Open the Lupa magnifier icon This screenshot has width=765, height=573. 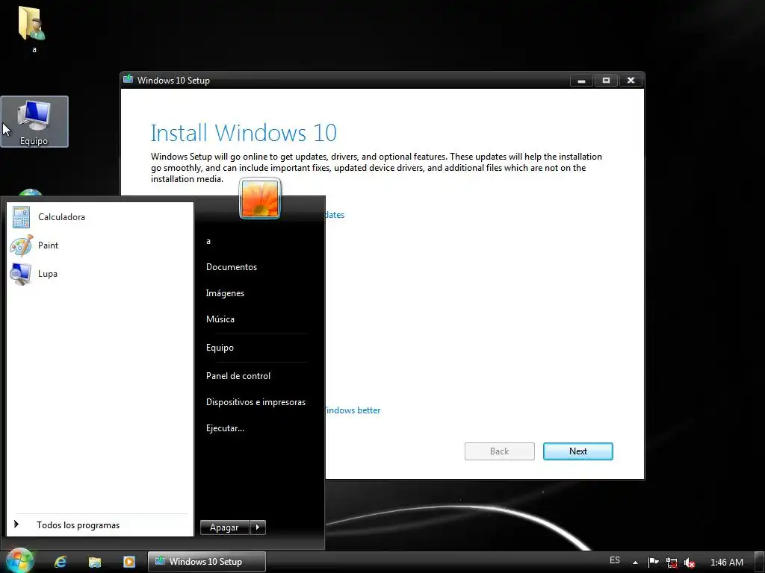(x=21, y=273)
